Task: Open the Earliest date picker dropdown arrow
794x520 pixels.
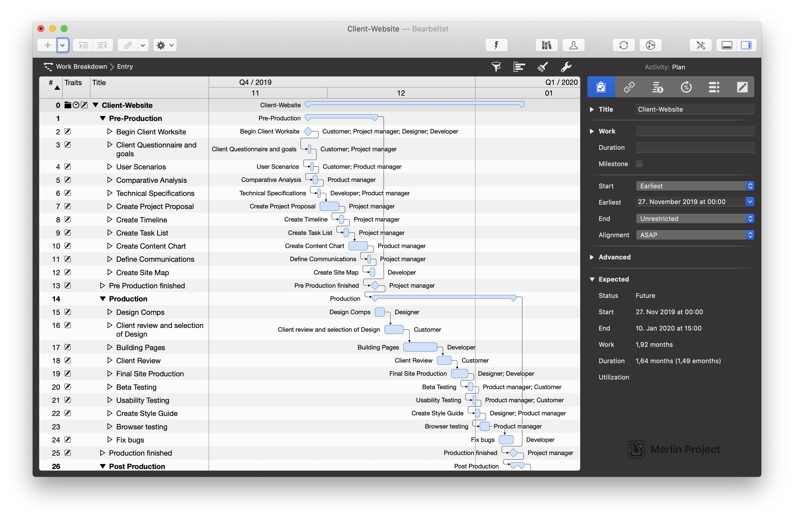Action: pyautogui.click(x=750, y=202)
